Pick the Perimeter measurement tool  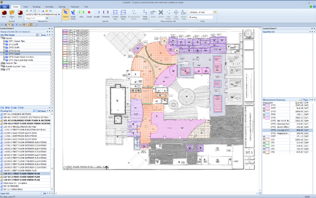[106, 14]
